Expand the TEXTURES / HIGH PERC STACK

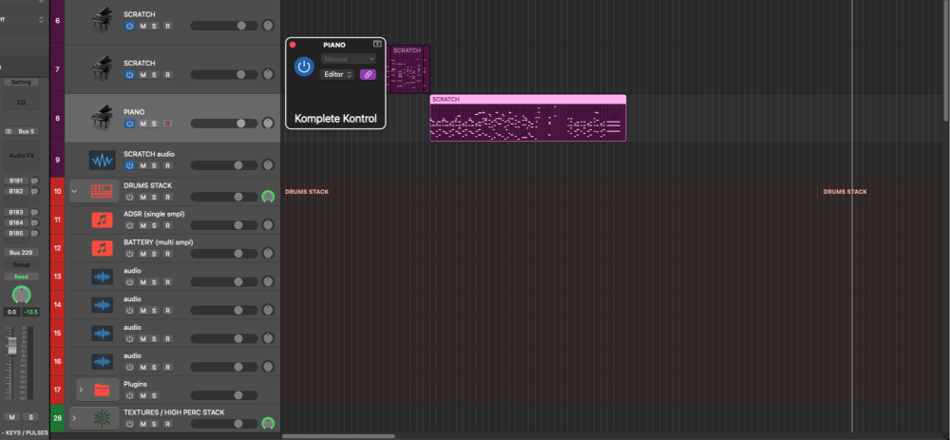[x=74, y=417]
